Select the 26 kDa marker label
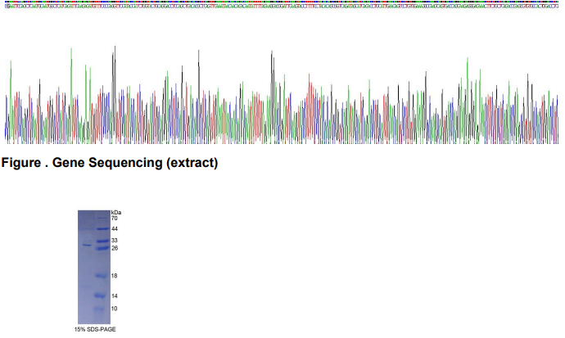The width and height of the screenshot is (565, 338). 115,248
